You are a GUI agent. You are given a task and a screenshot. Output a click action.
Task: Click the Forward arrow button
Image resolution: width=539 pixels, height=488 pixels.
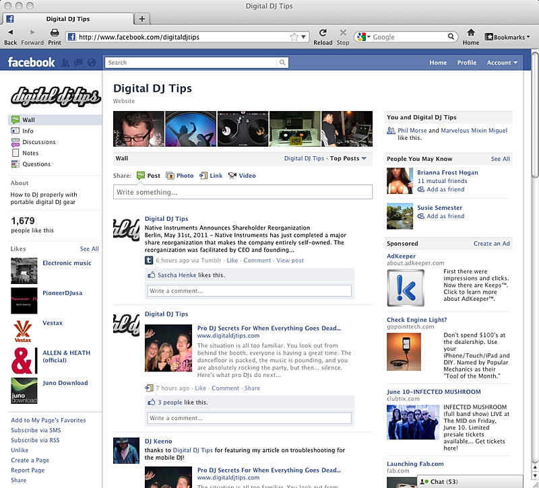pyautogui.click(x=32, y=32)
